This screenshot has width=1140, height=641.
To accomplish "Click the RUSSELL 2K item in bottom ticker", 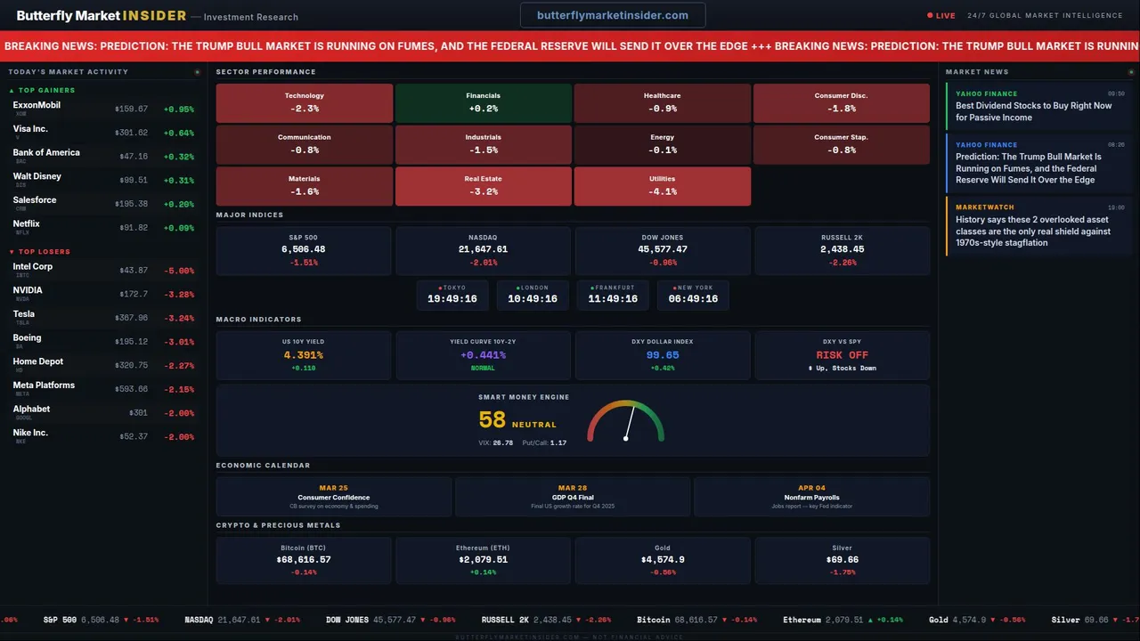I will pos(546,620).
